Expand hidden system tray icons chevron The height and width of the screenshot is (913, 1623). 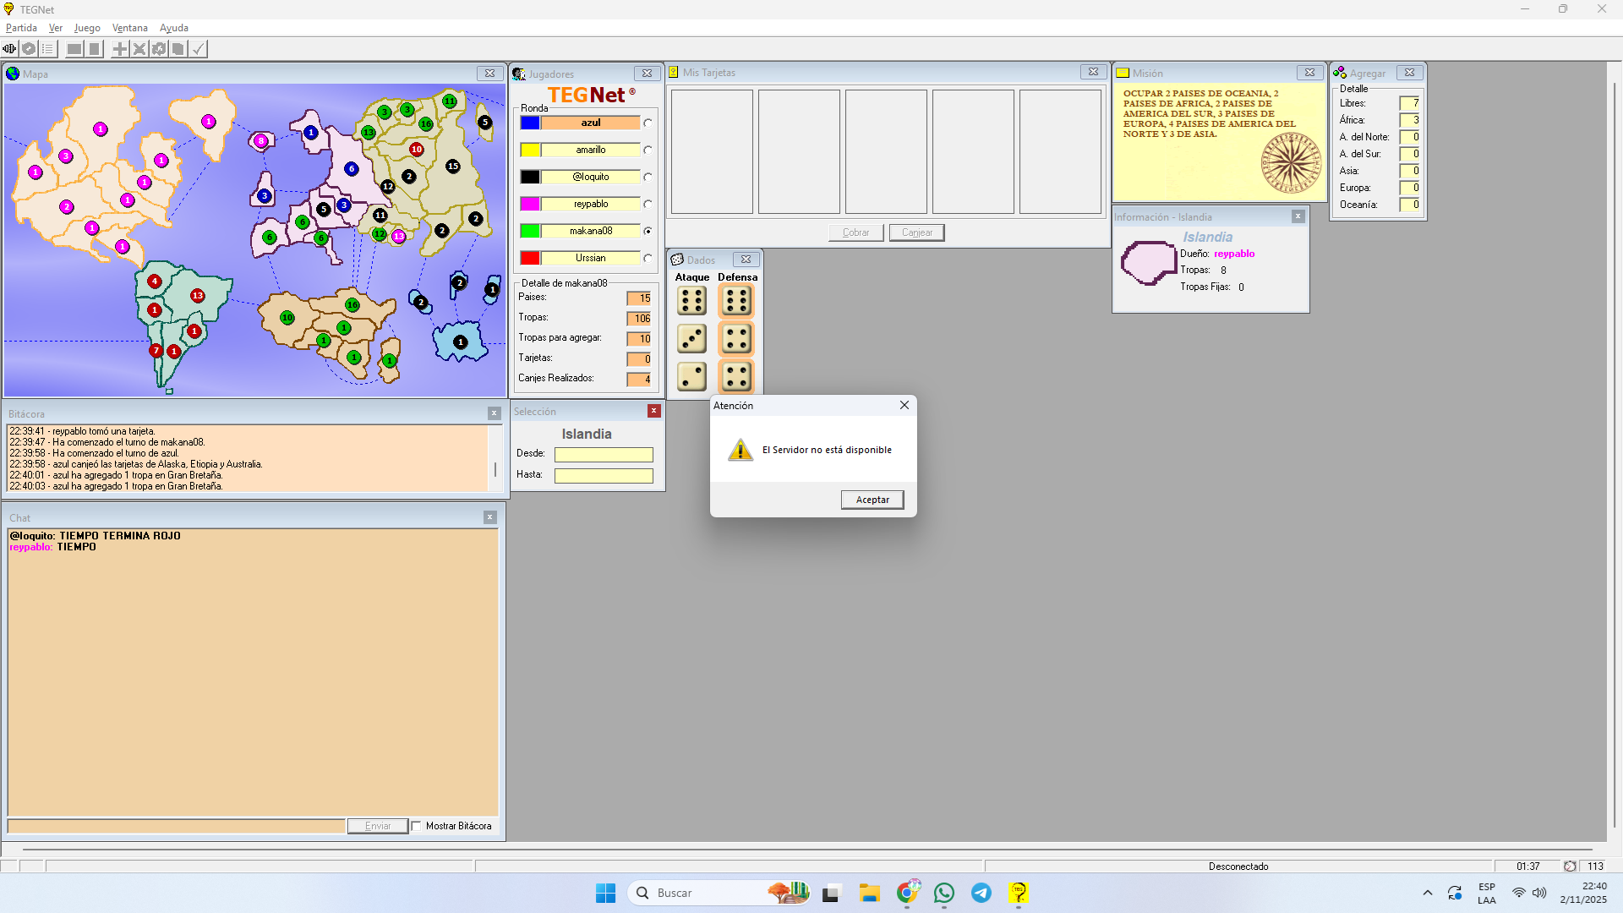(x=1428, y=893)
